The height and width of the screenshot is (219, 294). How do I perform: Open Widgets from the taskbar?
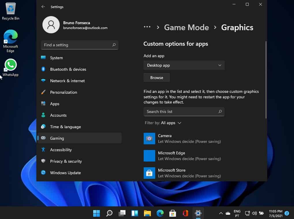(x=135, y=213)
